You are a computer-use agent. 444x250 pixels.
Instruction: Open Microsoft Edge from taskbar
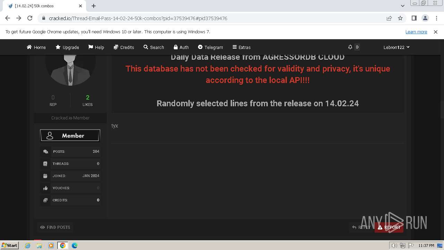[75, 245]
